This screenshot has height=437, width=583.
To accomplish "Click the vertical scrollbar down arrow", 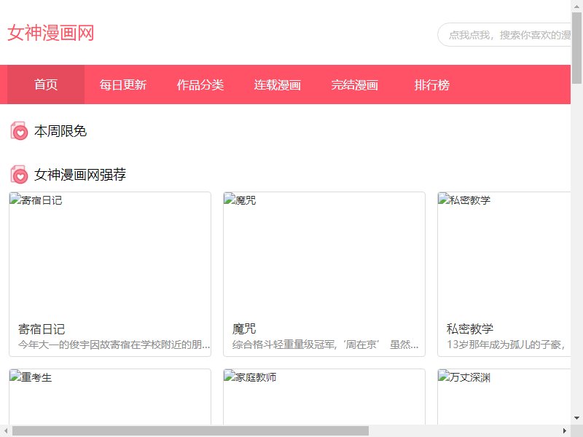I will tap(576, 418).
